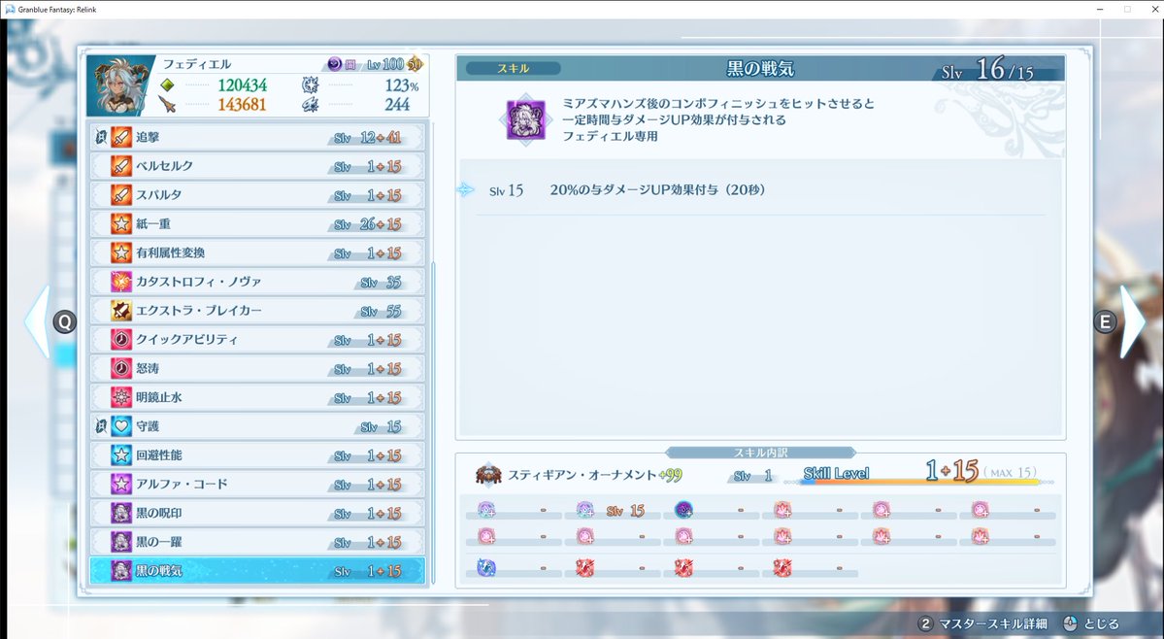Click the blue crystal icon in bottom sigil row
The height and width of the screenshot is (639, 1164).
[x=486, y=568]
